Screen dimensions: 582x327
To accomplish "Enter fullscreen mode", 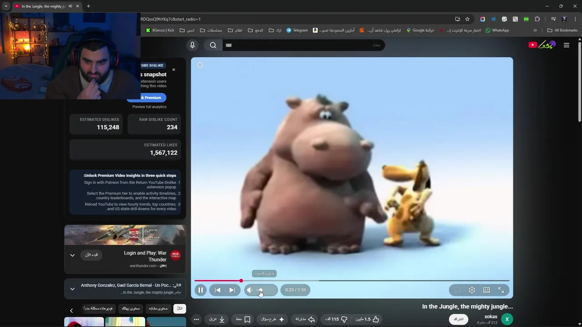I will tap(501, 290).
